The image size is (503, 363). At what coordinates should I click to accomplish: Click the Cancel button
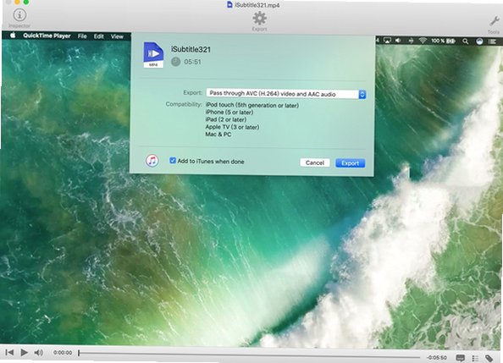[315, 163]
